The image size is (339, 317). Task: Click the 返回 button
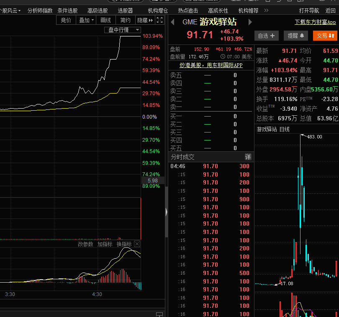tap(330, 10)
